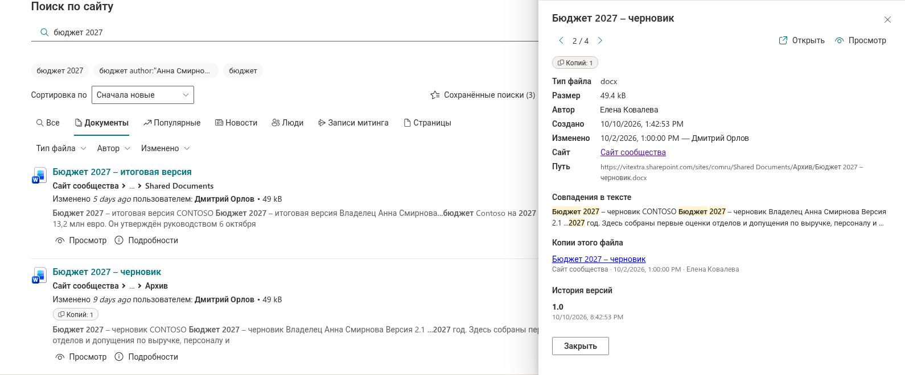Screen dimensions: 905x375
Task: Click Просмотр eye icon for итоговая версия
Action: tap(60, 240)
